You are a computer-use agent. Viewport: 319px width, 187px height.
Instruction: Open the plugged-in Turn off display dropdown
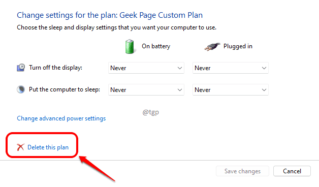coord(231,68)
